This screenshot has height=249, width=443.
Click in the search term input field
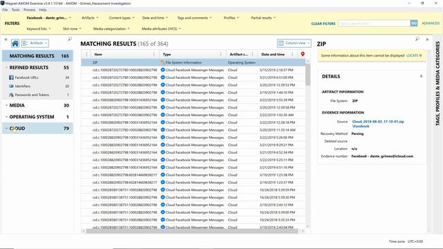[374, 24]
